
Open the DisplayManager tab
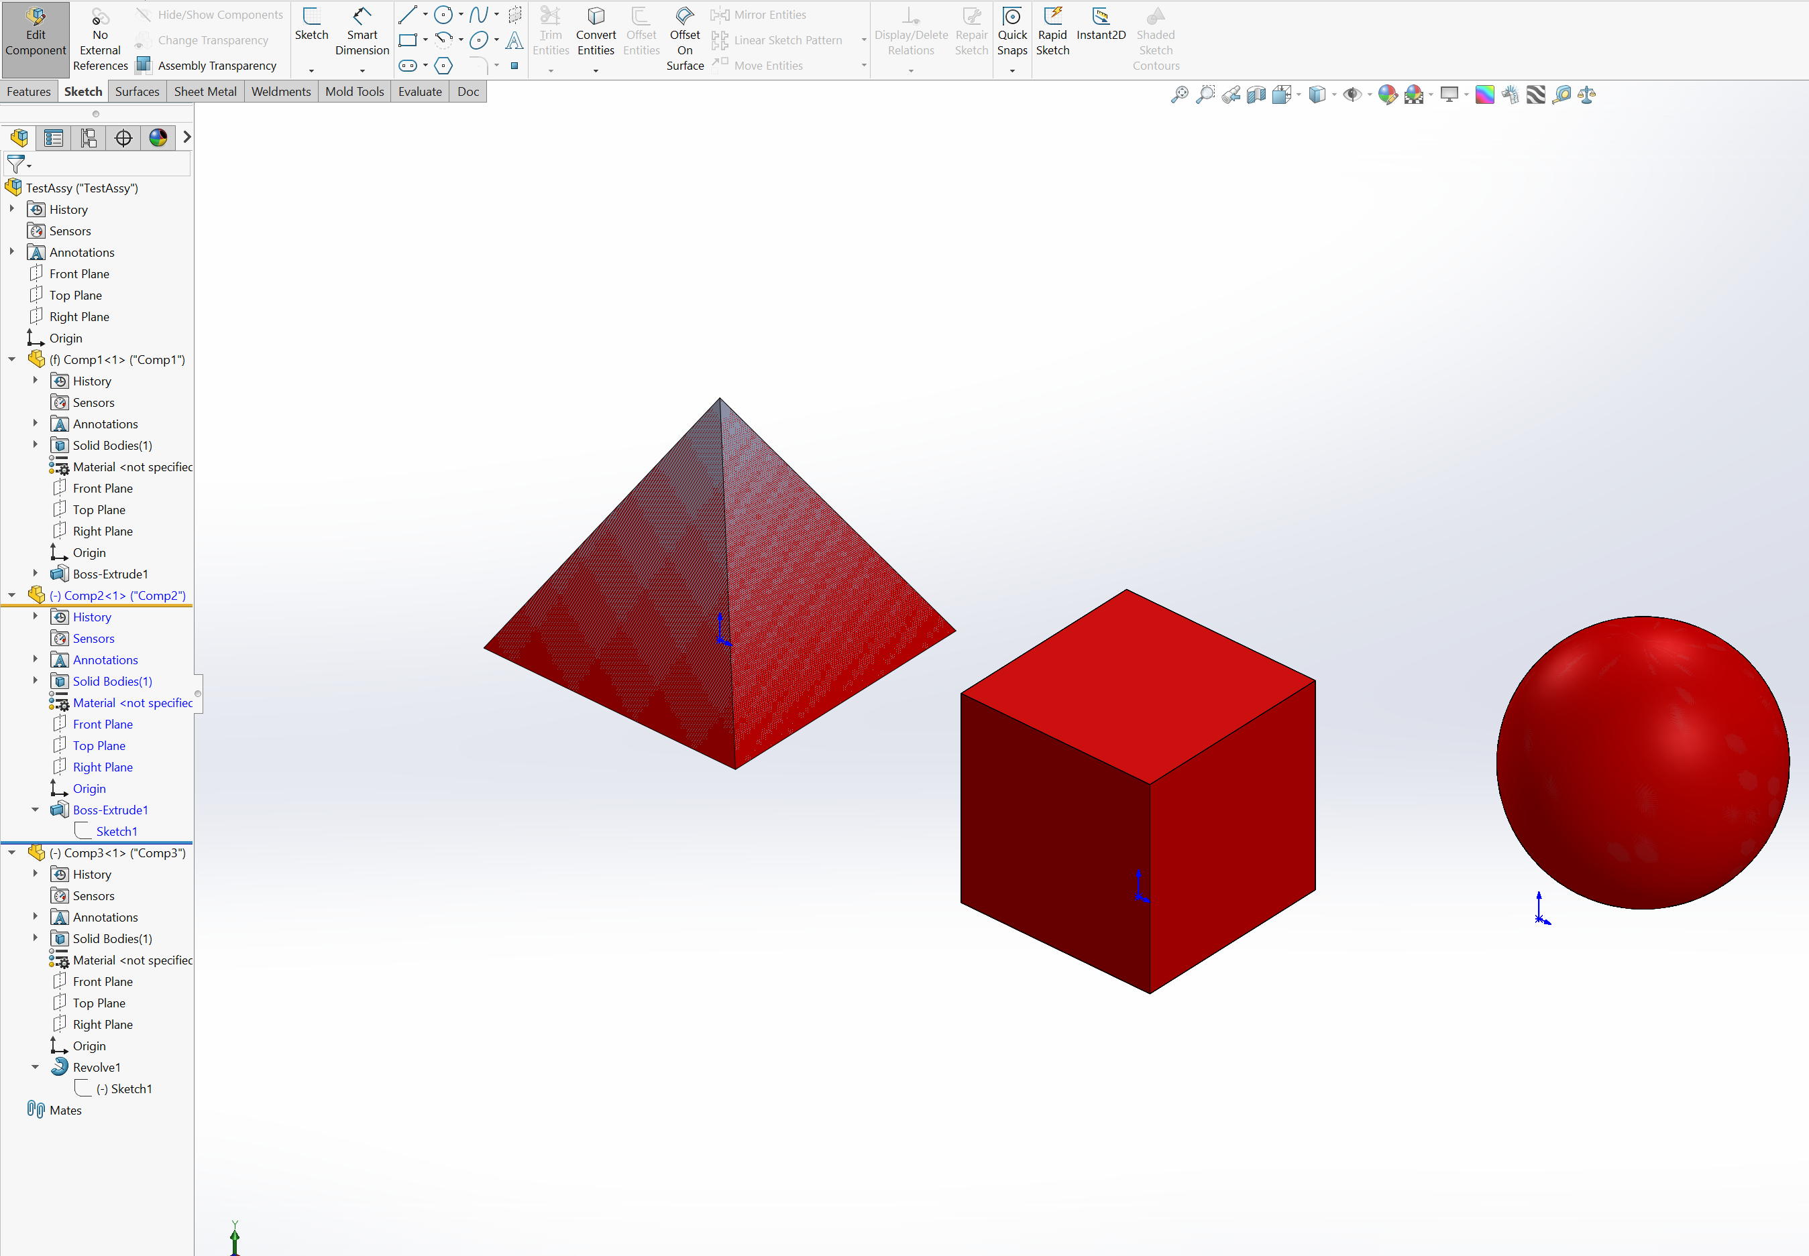158,137
